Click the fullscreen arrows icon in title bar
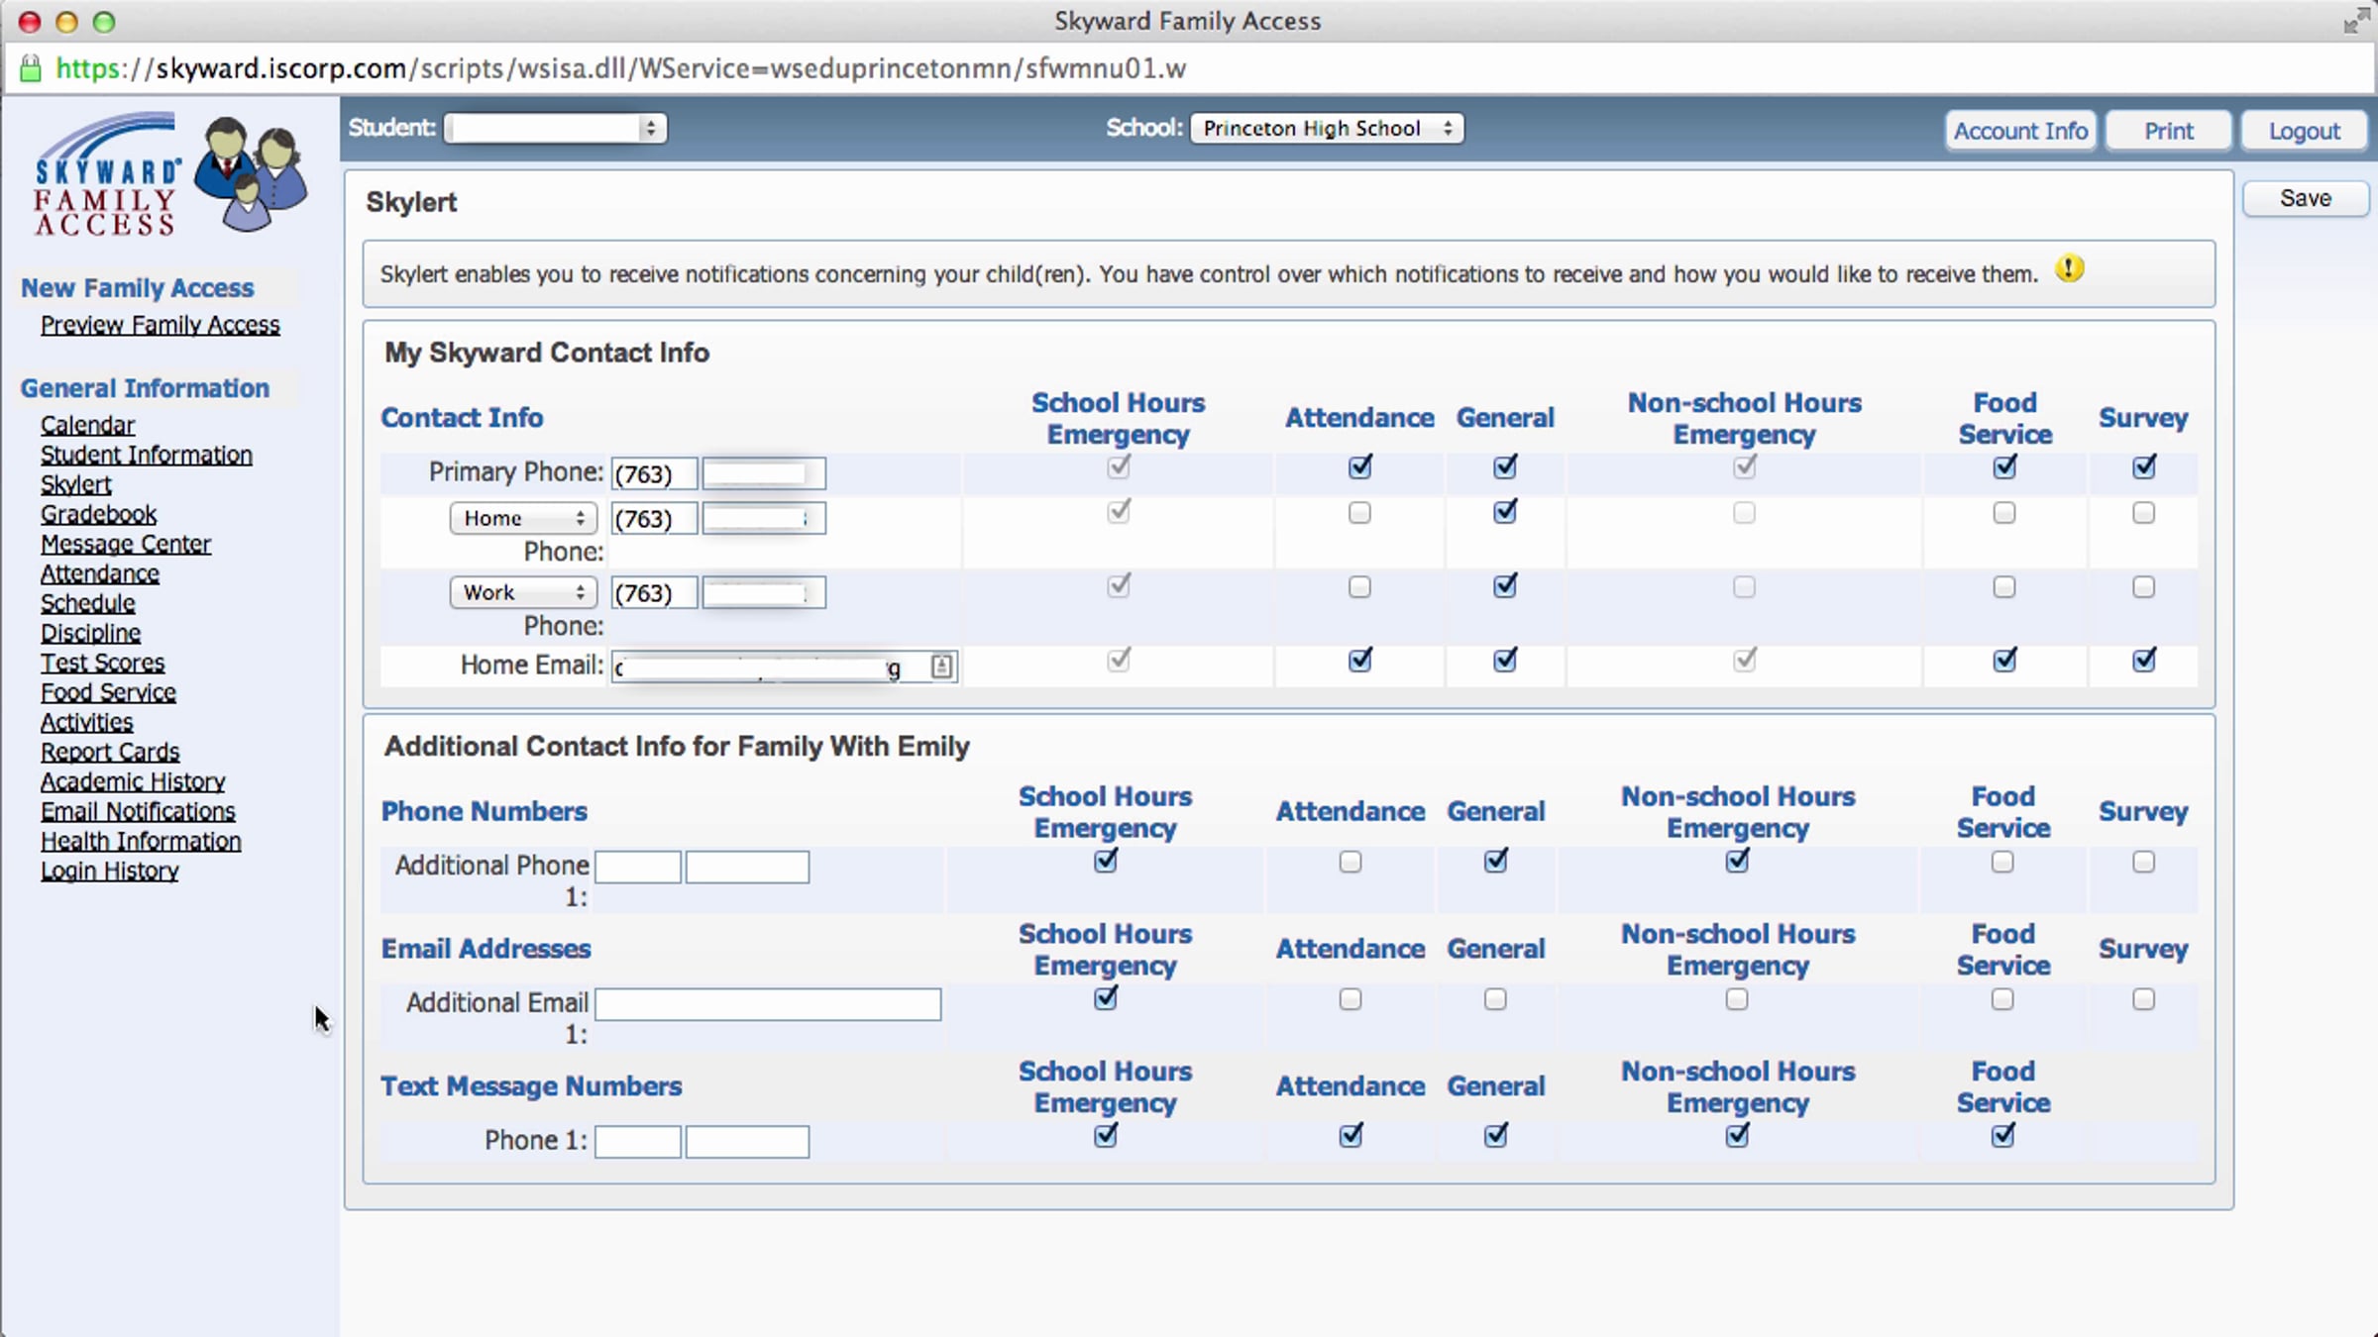 [2355, 21]
